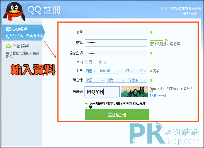This screenshot has height=148, width=204.
Task: Click the captcha image thumbnail
Action: pos(134,92)
